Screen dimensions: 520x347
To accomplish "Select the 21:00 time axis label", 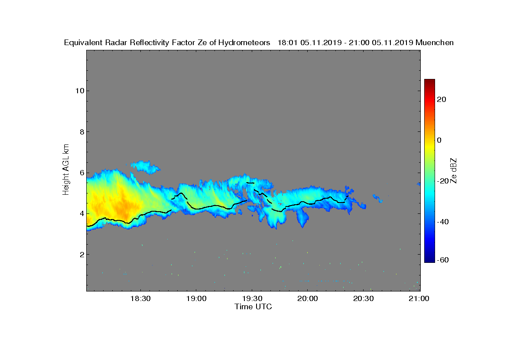I will coord(419,298).
